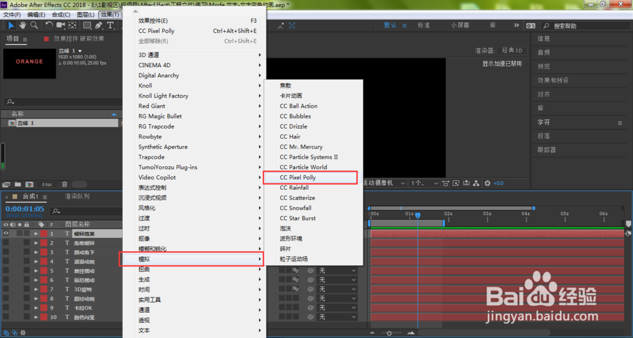Select the Rotation tool
Image resolution: width=633 pixels, height=338 pixels.
pos(49,25)
